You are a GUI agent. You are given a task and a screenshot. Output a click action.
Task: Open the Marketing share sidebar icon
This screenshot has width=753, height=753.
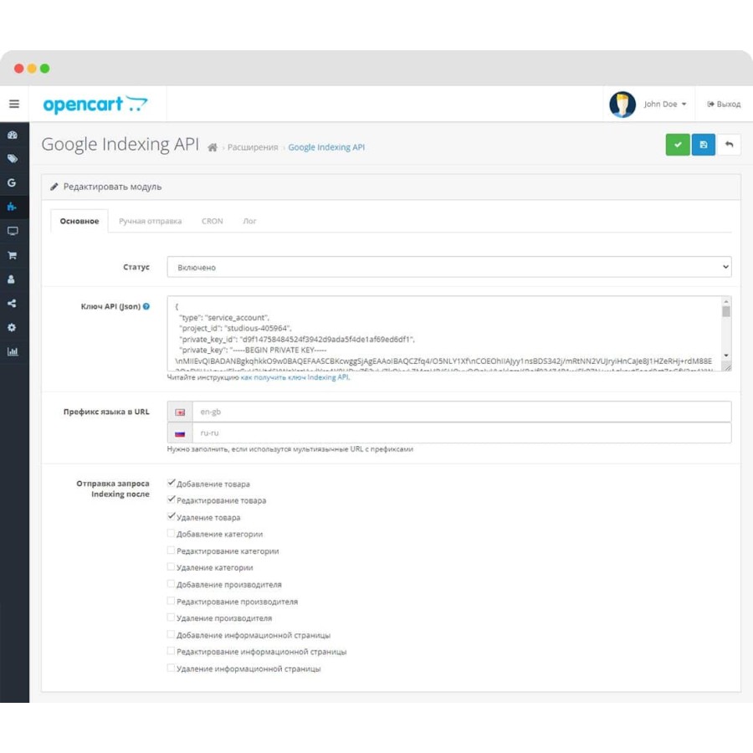pos(12,303)
